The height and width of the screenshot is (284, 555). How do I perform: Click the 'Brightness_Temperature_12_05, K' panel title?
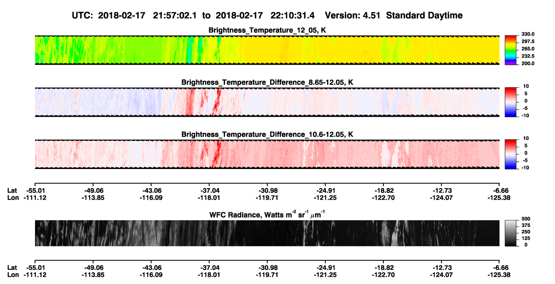point(267,30)
